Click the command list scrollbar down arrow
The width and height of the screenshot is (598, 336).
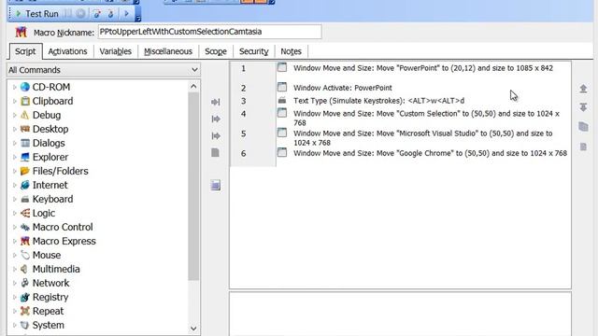coord(193,329)
